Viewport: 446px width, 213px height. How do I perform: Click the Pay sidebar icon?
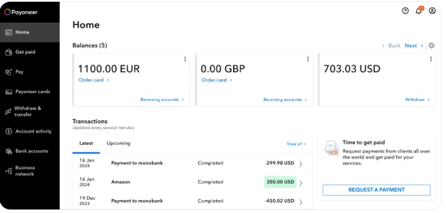point(9,72)
